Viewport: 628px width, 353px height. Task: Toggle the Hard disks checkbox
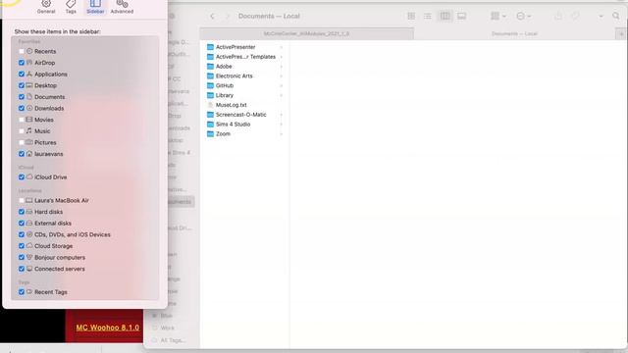tap(22, 212)
